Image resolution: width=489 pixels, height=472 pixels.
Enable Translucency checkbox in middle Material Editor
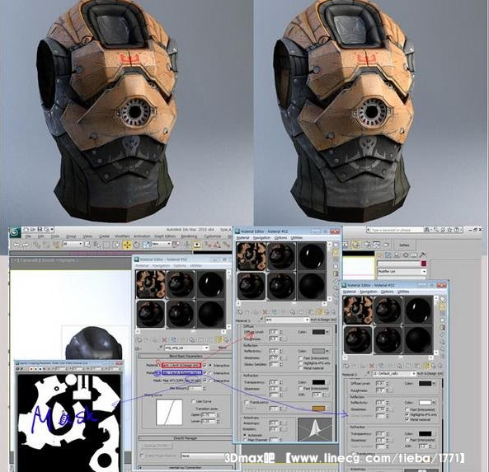coord(247,402)
